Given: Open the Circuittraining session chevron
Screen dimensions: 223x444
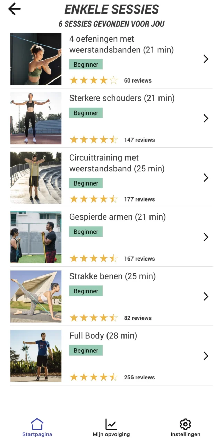Looking at the screenshot, I should click(x=206, y=178).
